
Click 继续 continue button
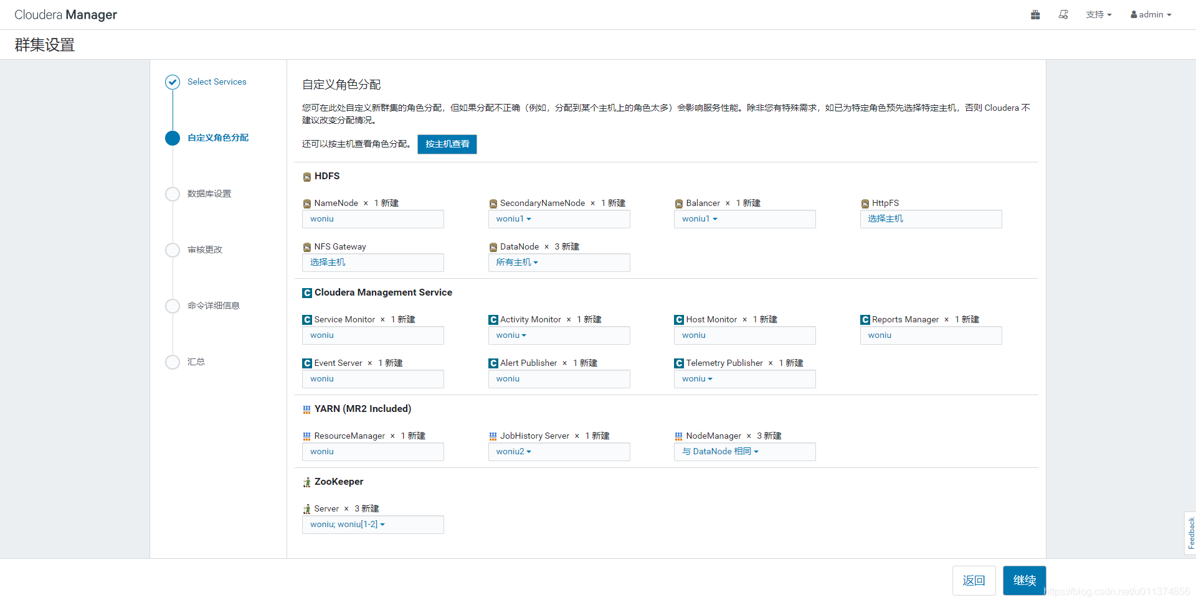[x=1025, y=581]
